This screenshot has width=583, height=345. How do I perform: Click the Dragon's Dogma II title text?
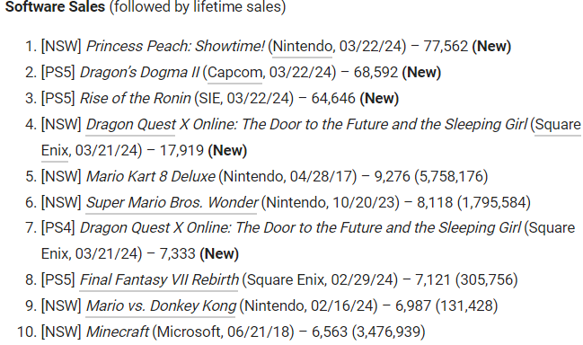click(139, 73)
